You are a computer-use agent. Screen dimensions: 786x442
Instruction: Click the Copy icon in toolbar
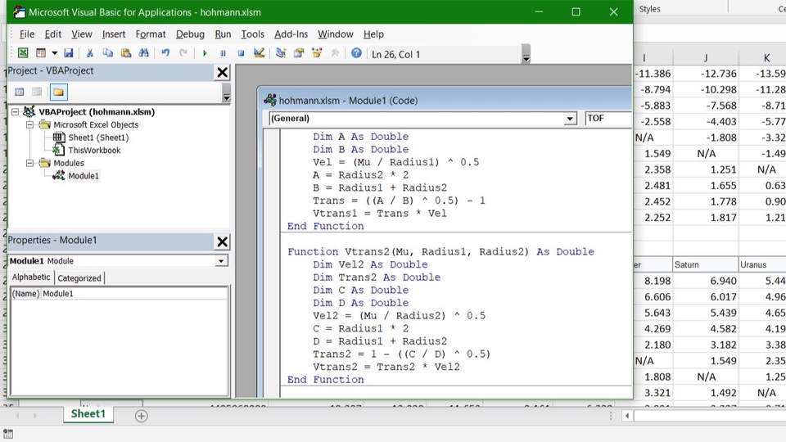point(108,52)
